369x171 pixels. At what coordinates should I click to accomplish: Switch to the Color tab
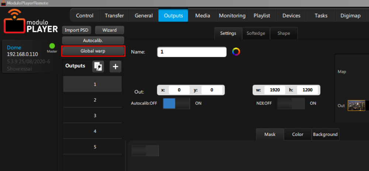click(x=297, y=134)
